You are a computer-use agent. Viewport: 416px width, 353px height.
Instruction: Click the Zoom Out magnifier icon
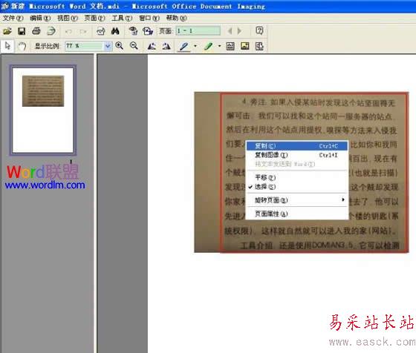click(x=134, y=46)
